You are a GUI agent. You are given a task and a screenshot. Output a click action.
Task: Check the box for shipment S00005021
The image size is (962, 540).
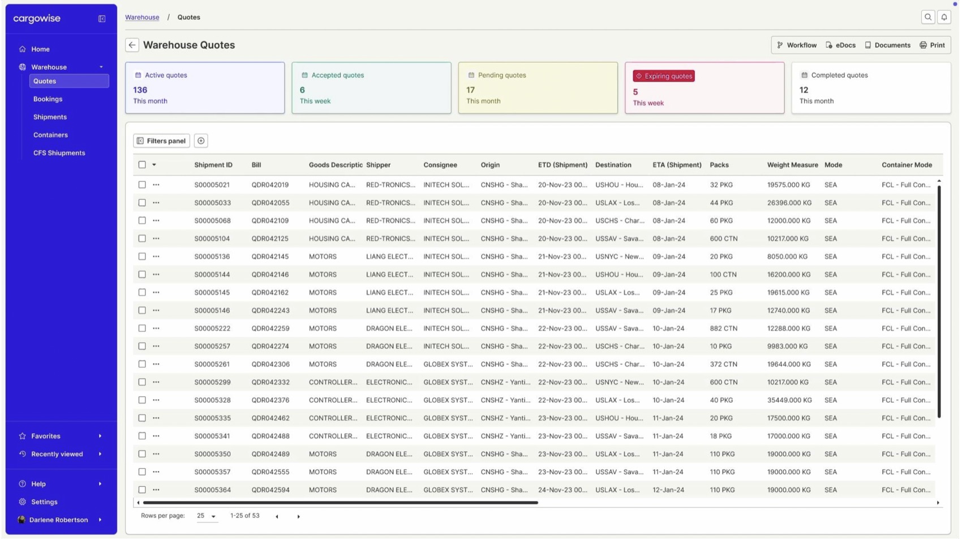click(x=142, y=185)
